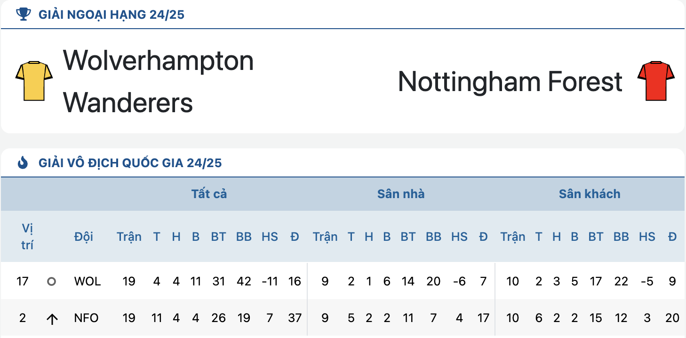This screenshot has height=338, width=686.
Task: Open the Giải Ngoại Hạng 24/25 heading link
Action: click(112, 15)
